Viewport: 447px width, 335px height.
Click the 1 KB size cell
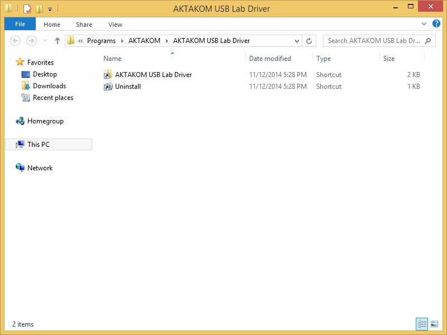coord(413,87)
